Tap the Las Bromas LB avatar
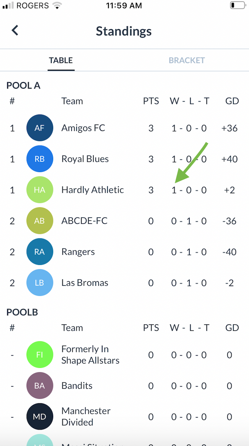 [x=40, y=283]
